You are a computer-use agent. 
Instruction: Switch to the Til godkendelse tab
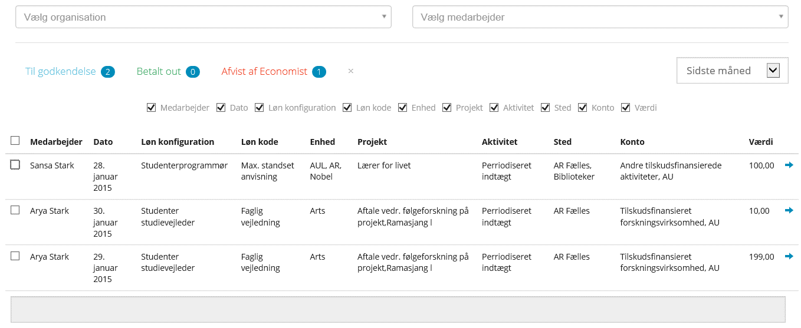[60, 71]
